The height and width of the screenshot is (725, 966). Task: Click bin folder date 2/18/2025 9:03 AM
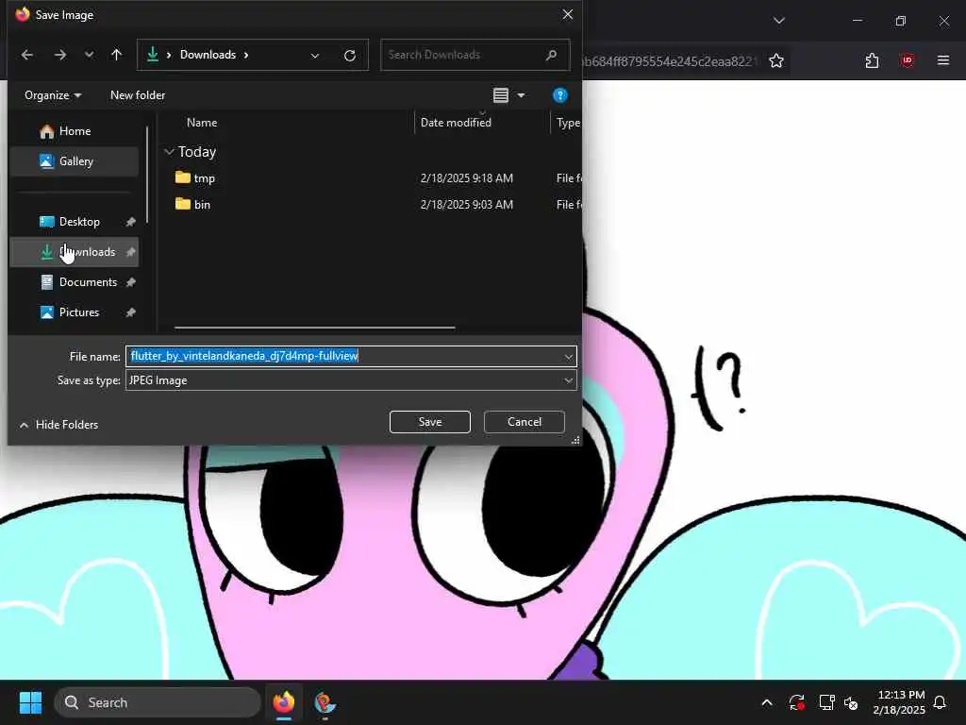(466, 204)
